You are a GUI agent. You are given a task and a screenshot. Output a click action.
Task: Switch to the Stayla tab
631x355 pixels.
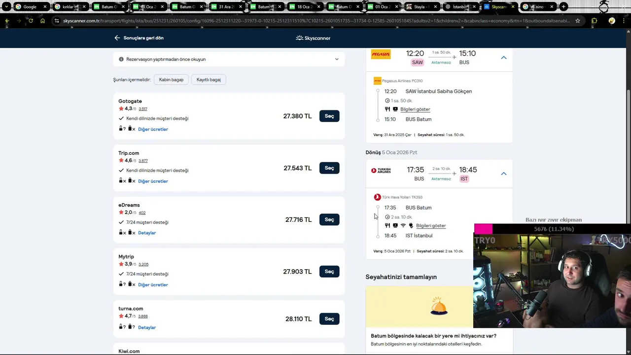coord(422,7)
